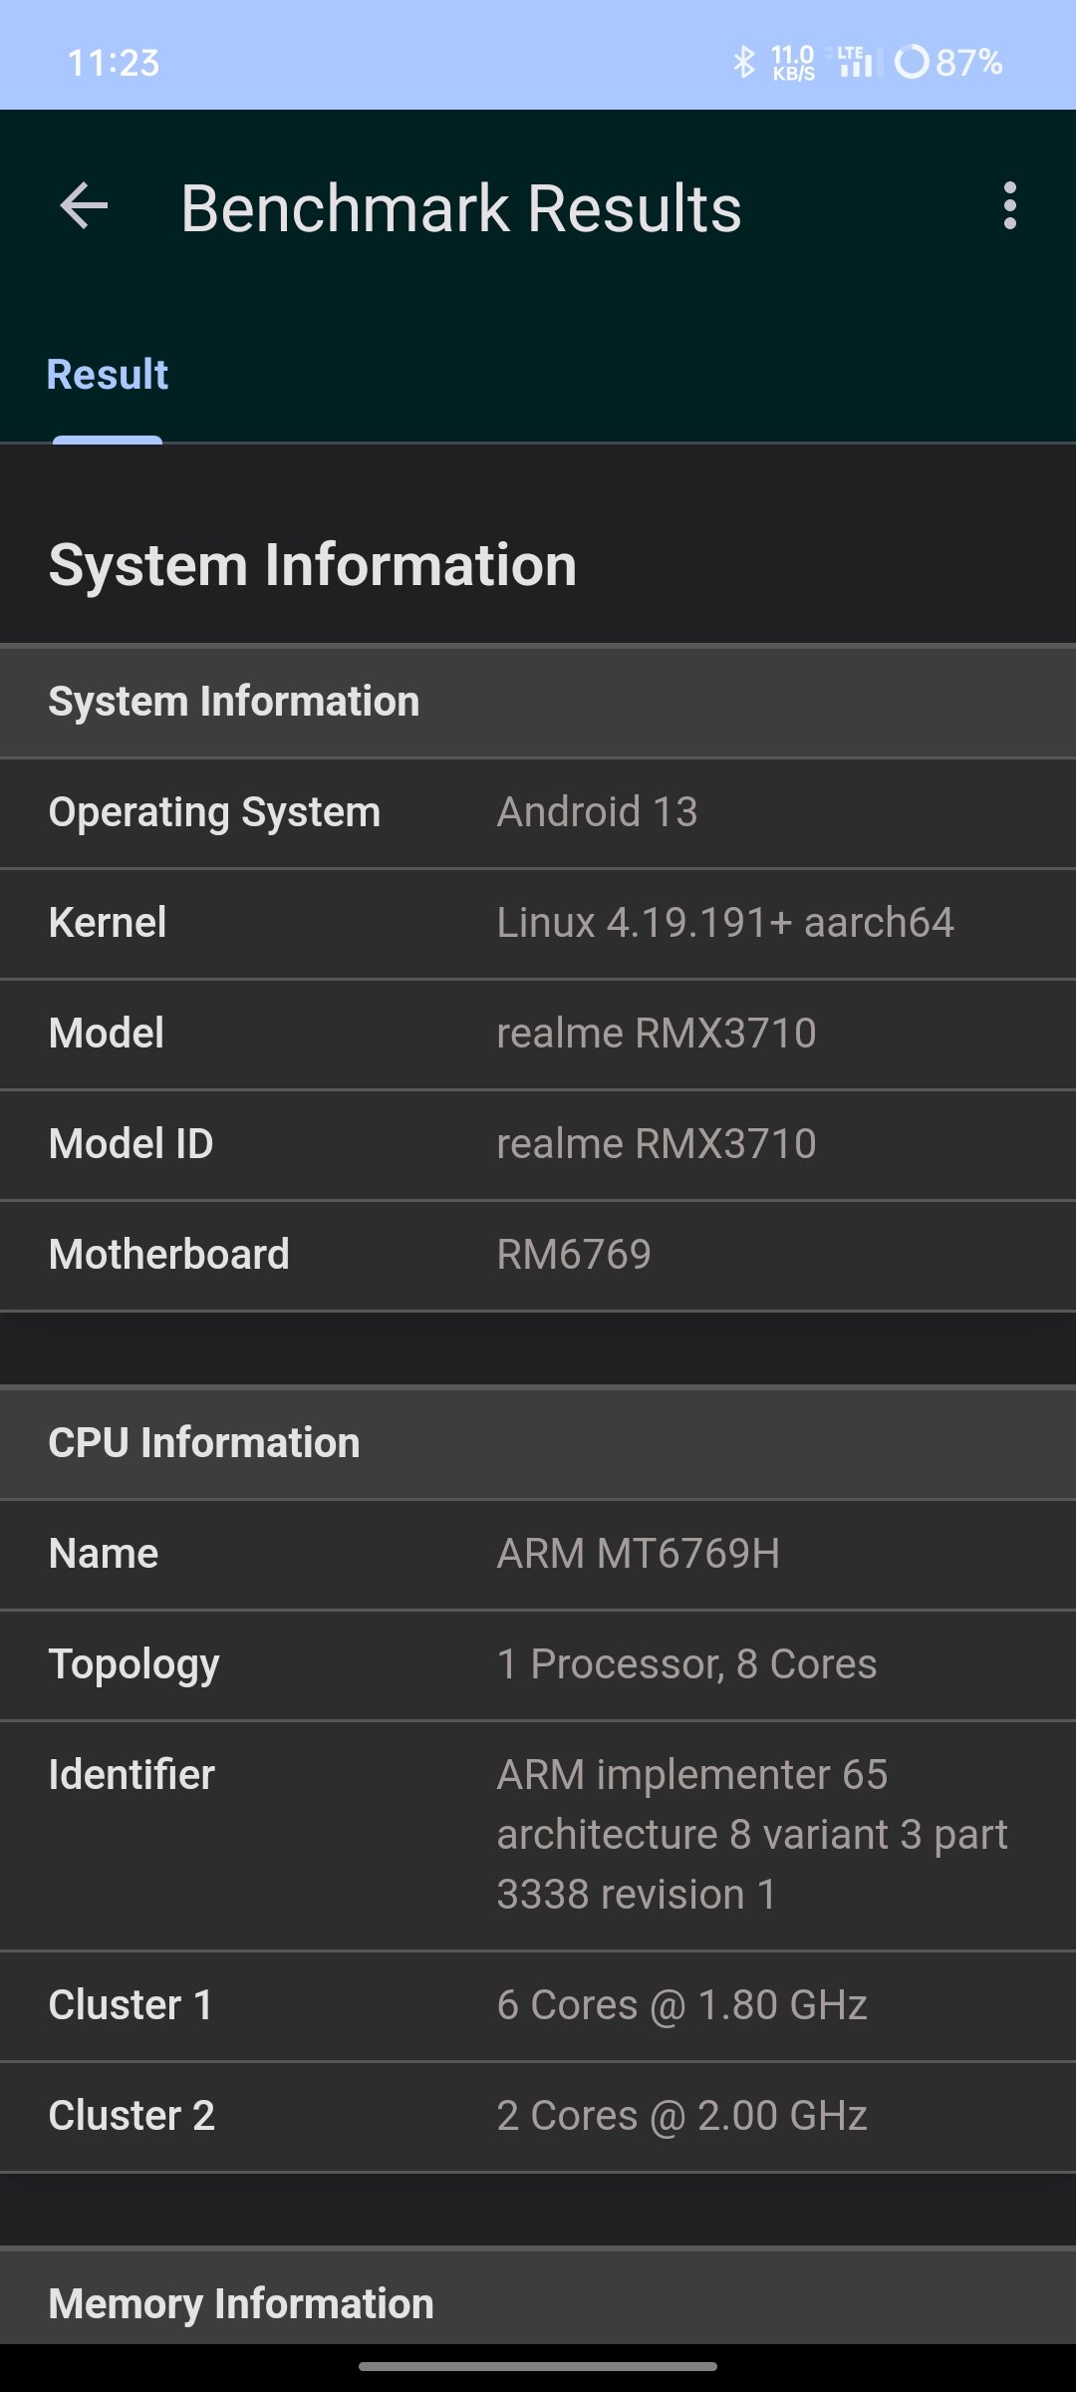Select the Name ARM MT6769H row

[x=538, y=1555]
